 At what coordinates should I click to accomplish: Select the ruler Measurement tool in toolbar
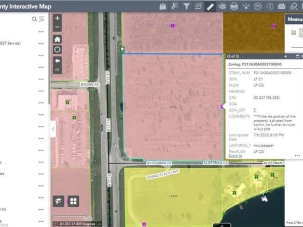point(210,7)
